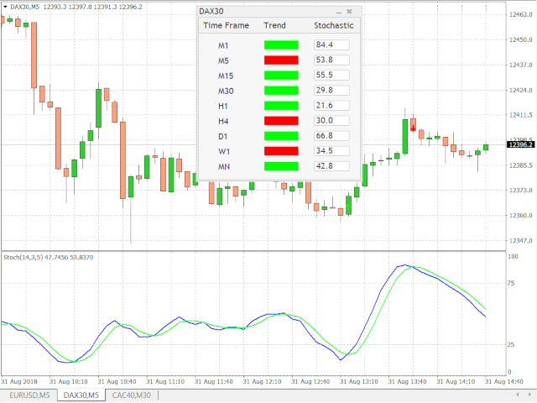Click the H4 red trend swatch
Image resolution: width=537 pixels, height=403 pixels.
coord(281,121)
